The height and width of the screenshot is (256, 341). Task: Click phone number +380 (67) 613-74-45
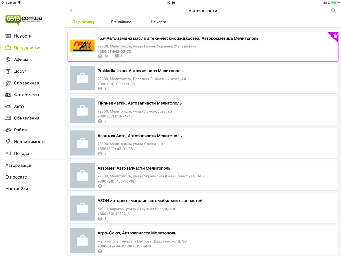[115, 116]
